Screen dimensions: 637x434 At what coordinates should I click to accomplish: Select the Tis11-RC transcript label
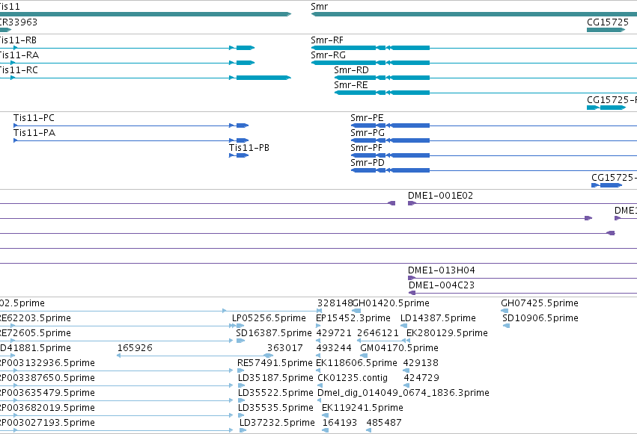(19, 70)
